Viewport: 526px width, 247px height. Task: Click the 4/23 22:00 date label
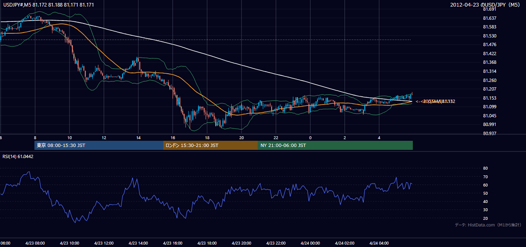(x=276, y=243)
